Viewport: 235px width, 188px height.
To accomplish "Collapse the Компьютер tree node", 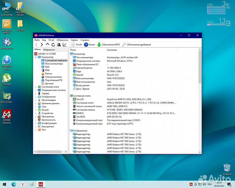I will tap(36, 57).
